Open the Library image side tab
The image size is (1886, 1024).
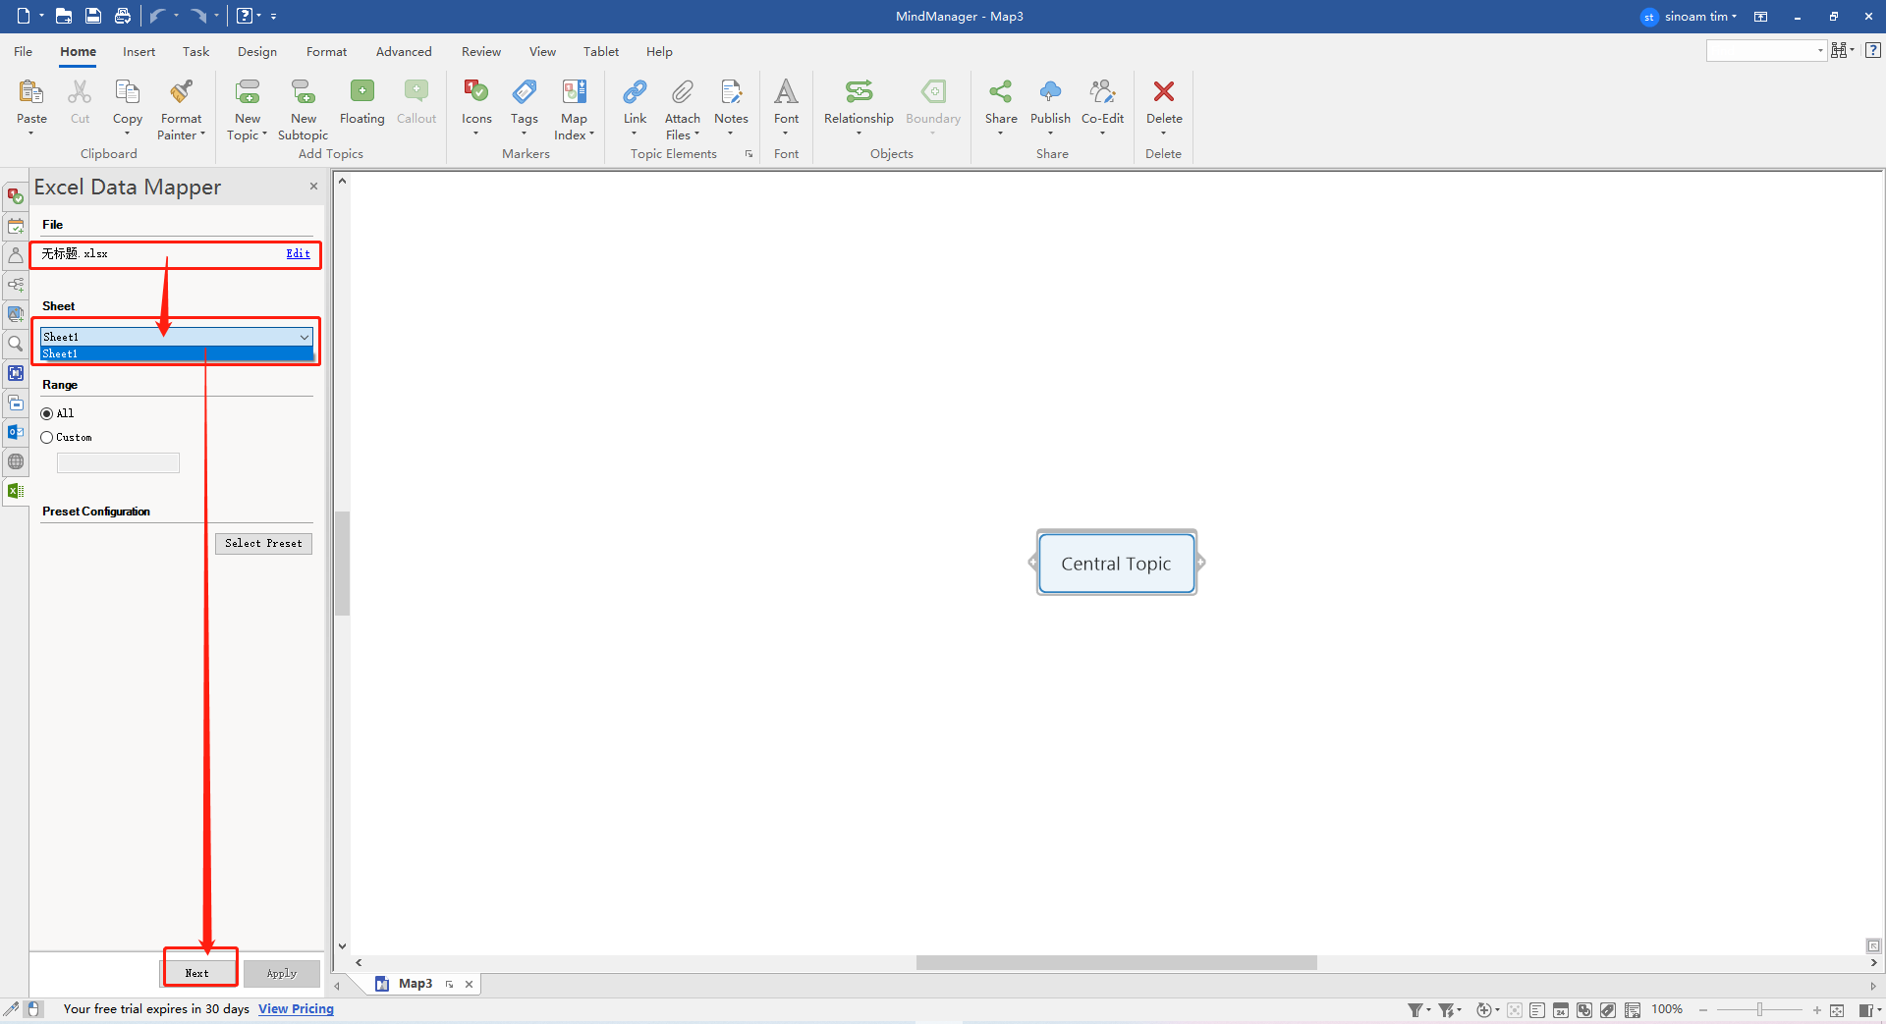tap(16, 314)
